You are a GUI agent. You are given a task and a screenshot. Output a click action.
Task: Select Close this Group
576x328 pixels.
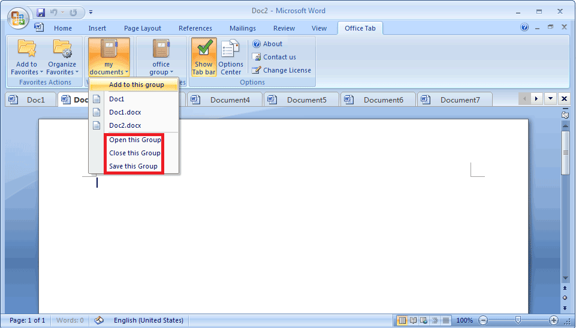(x=134, y=153)
